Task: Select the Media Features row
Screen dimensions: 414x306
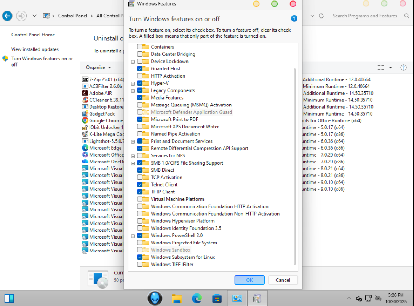Action: pyautogui.click(x=167, y=98)
